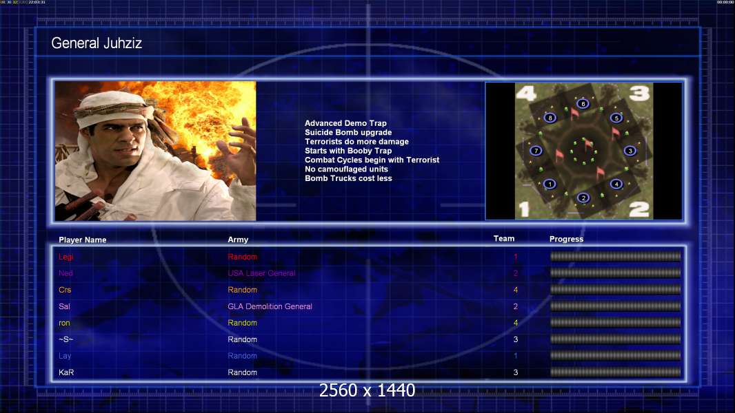Click the large team 2 corner number on map
The height and width of the screenshot is (413, 735).
tap(639, 209)
